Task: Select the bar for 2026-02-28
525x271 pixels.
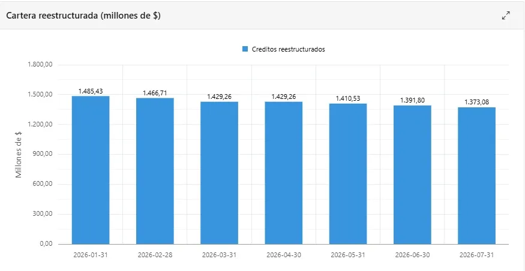Action: [155, 171]
